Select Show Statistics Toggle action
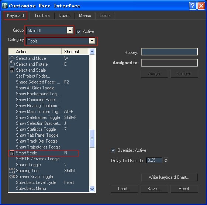 click(x=49, y=129)
